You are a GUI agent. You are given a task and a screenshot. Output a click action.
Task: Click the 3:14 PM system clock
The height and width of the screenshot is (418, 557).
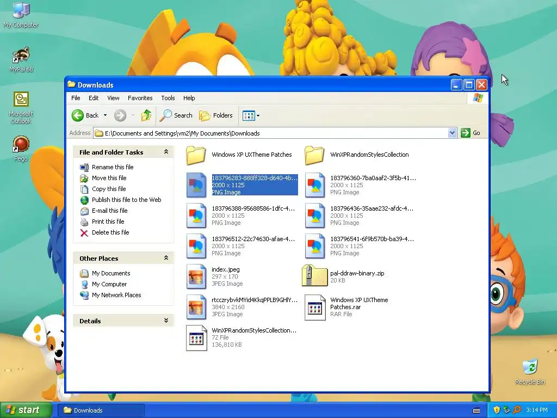tap(536, 410)
